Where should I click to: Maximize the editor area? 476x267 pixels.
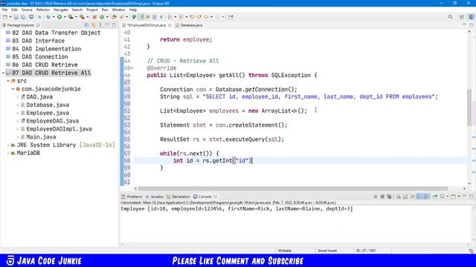click(471, 25)
